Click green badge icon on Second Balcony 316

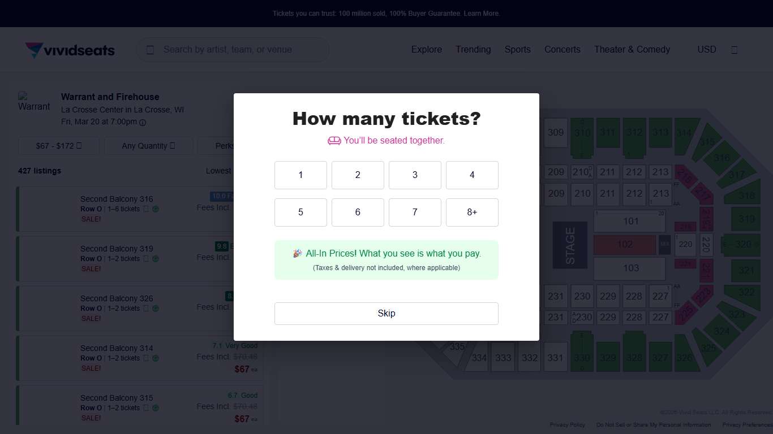point(156,209)
